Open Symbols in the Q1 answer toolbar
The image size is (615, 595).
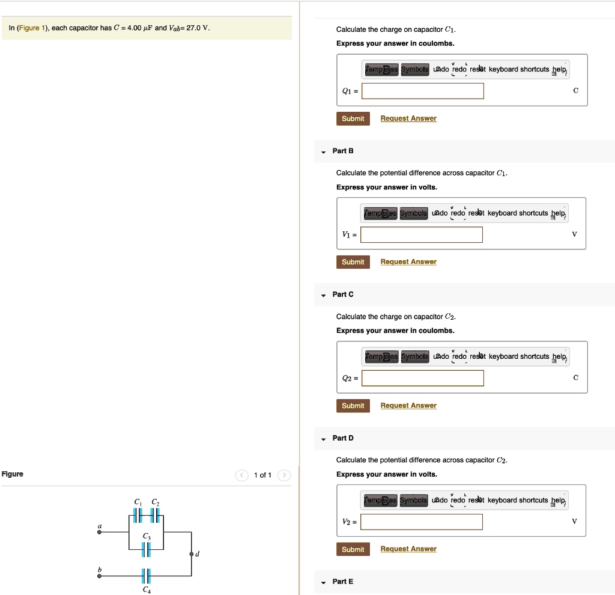pyautogui.click(x=414, y=70)
